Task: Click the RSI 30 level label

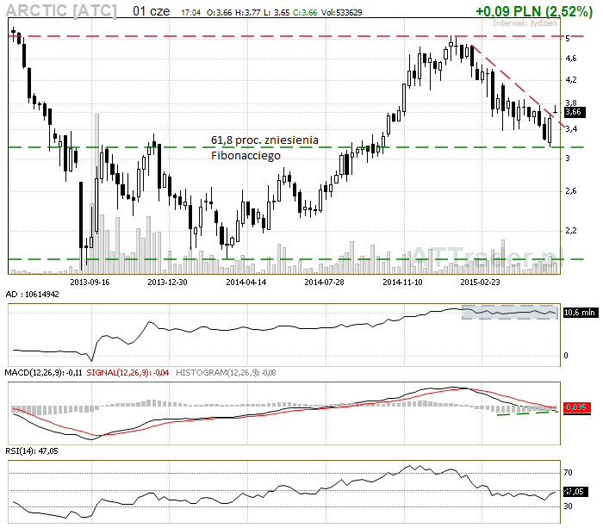Action: pyautogui.click(x=568, y=506)
